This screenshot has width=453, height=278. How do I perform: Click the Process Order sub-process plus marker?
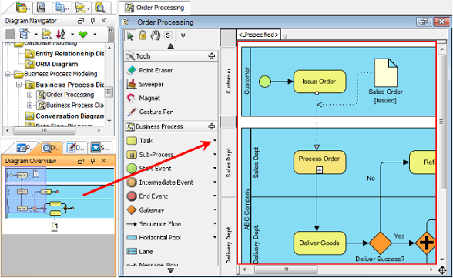point(319,170)
